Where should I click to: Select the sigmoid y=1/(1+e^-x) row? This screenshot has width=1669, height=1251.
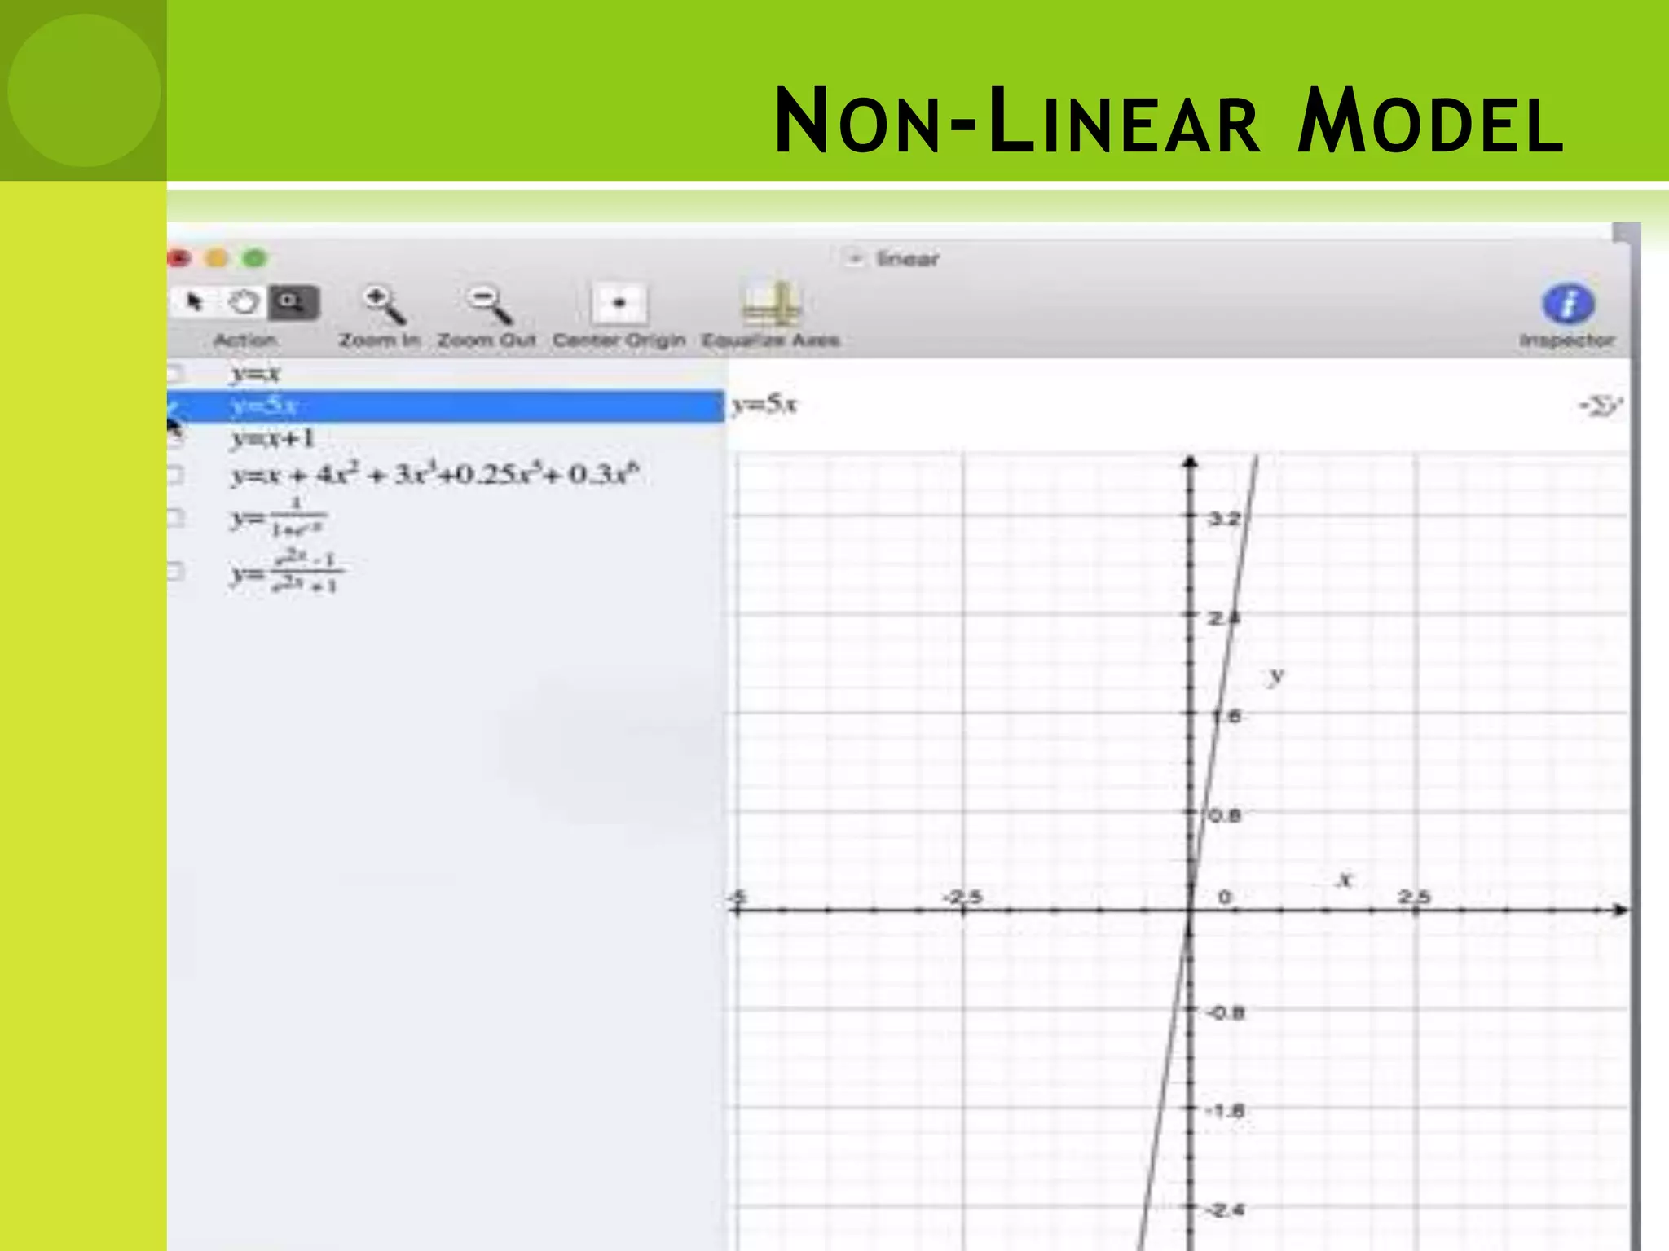click(446, 518)
